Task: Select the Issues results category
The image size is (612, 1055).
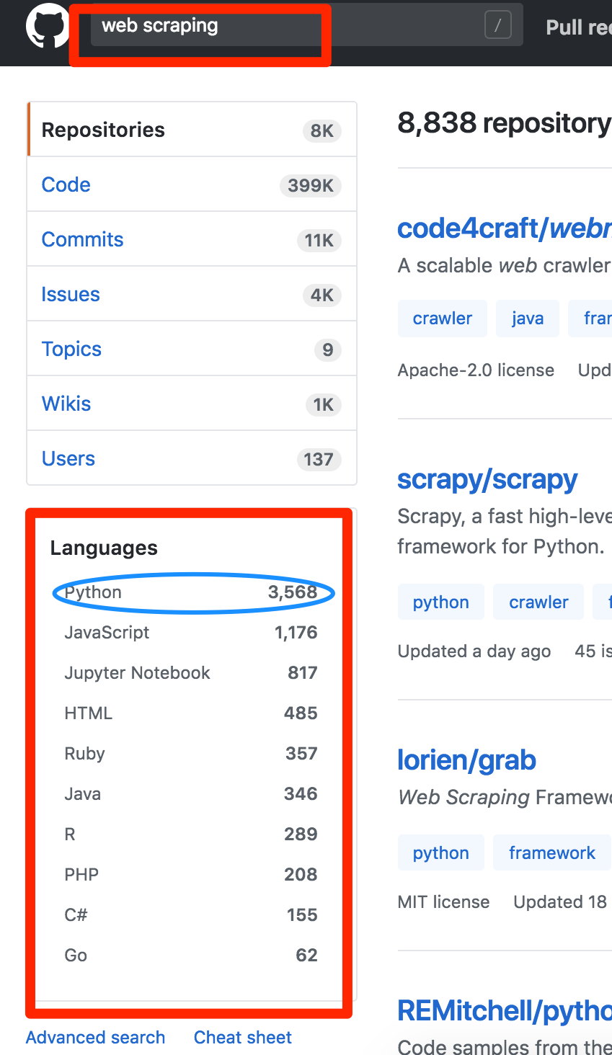Action: tap(71, 294)
